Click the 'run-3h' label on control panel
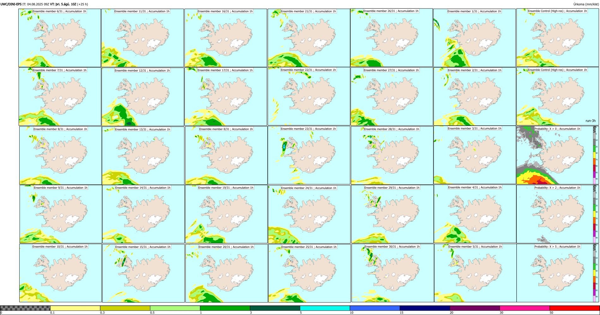Screen dimensions: 600x315 tap(590, 121)
